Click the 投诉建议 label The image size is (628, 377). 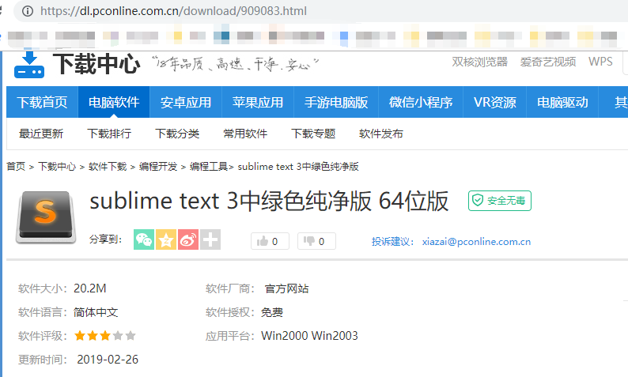coord(393,242)
